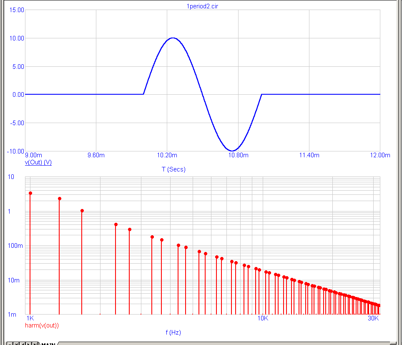
Task: Click the second harmonic marker dot
Action: pos(60,199)
